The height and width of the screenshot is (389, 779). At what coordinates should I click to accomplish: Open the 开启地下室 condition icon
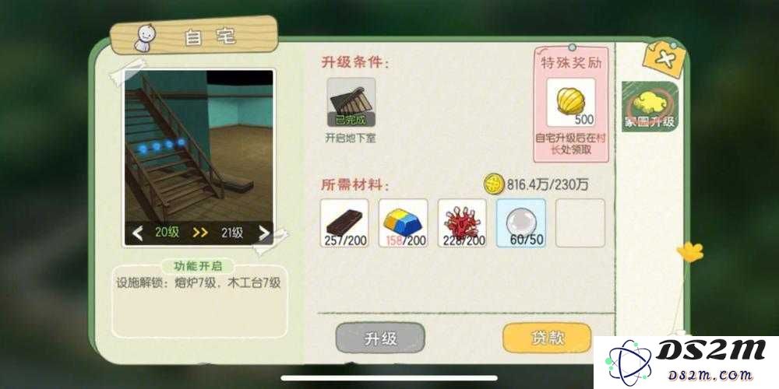pyautogui.click(x=351, y=102)
